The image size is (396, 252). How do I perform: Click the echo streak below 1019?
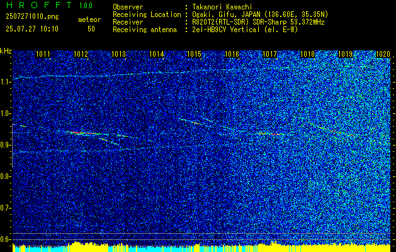[337, 131]
